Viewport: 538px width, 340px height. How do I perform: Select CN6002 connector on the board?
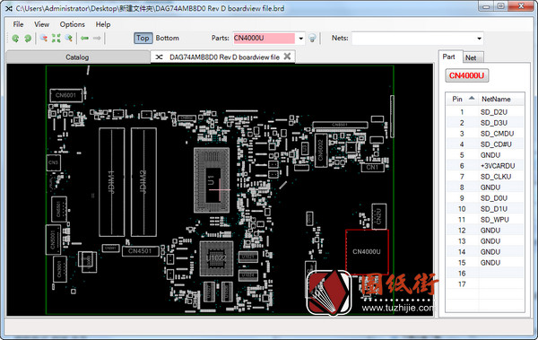pyautogui.click(x=321, y=150)
